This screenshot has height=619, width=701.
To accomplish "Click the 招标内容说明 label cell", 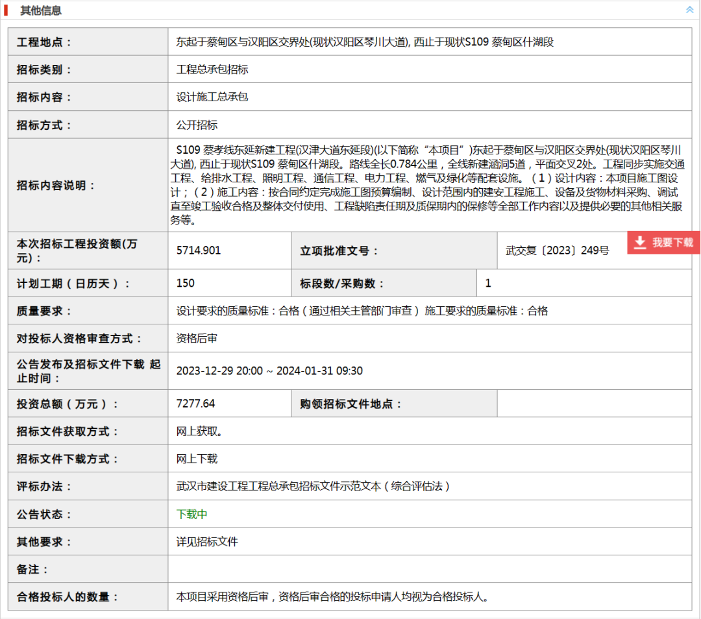I will click(88, 185).
